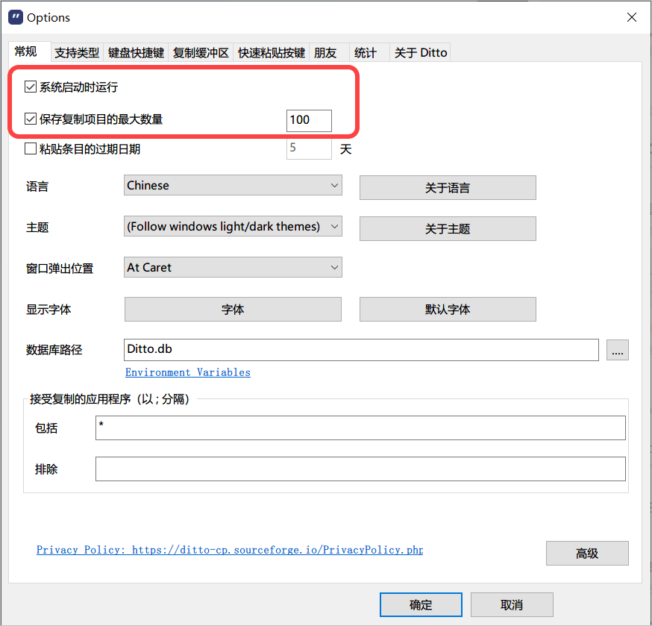652x626 pixels.
Task: Open the 统计 tab
Action: (x=369, y=52)
